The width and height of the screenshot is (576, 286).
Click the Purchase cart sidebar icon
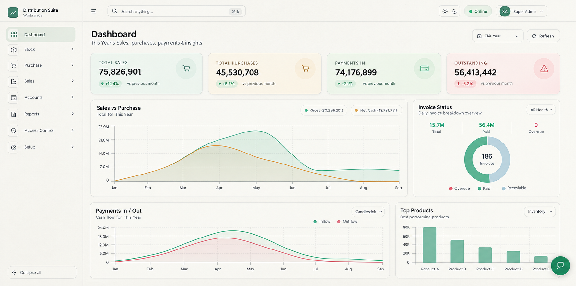14,66
